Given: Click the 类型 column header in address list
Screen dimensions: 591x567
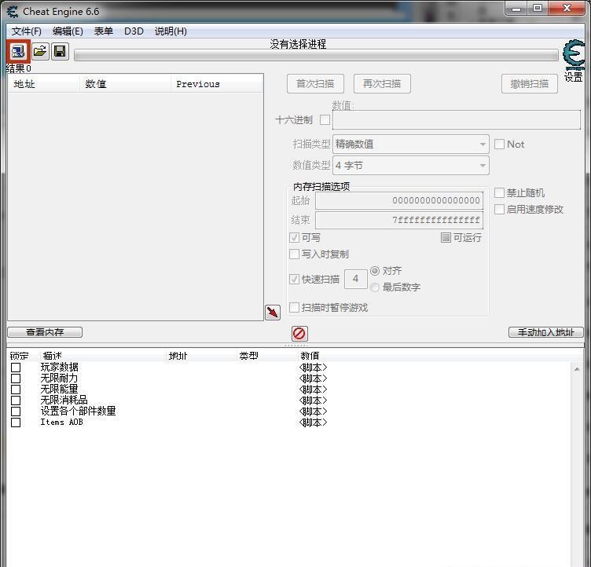Looking at the screenshot, I should click(x=267, y=355).
